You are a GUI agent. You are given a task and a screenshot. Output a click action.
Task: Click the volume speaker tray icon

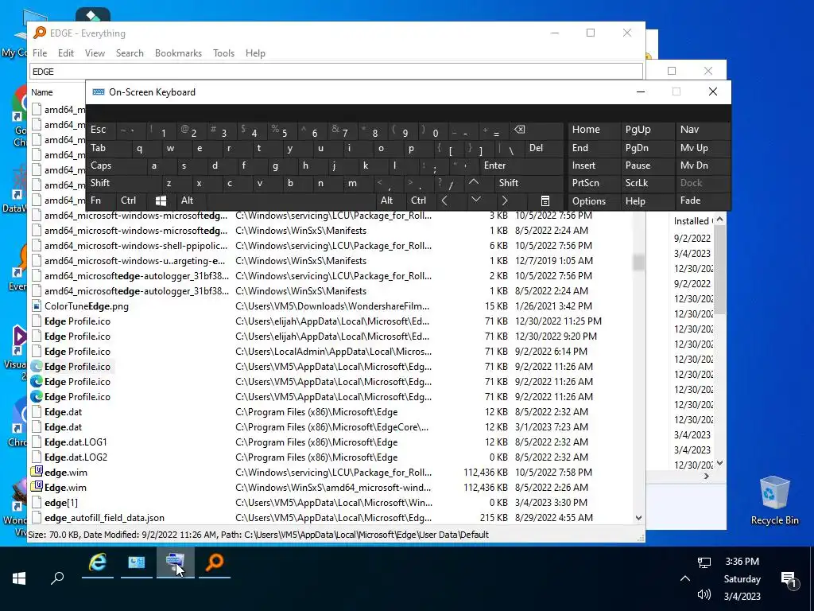[x=704, y=594]
